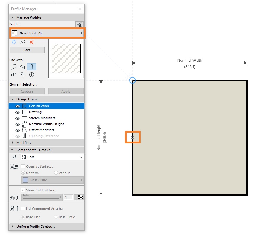Viewport: 260px width, 240px height.
Task: Click the red delete profile icon
Action: 32,42
